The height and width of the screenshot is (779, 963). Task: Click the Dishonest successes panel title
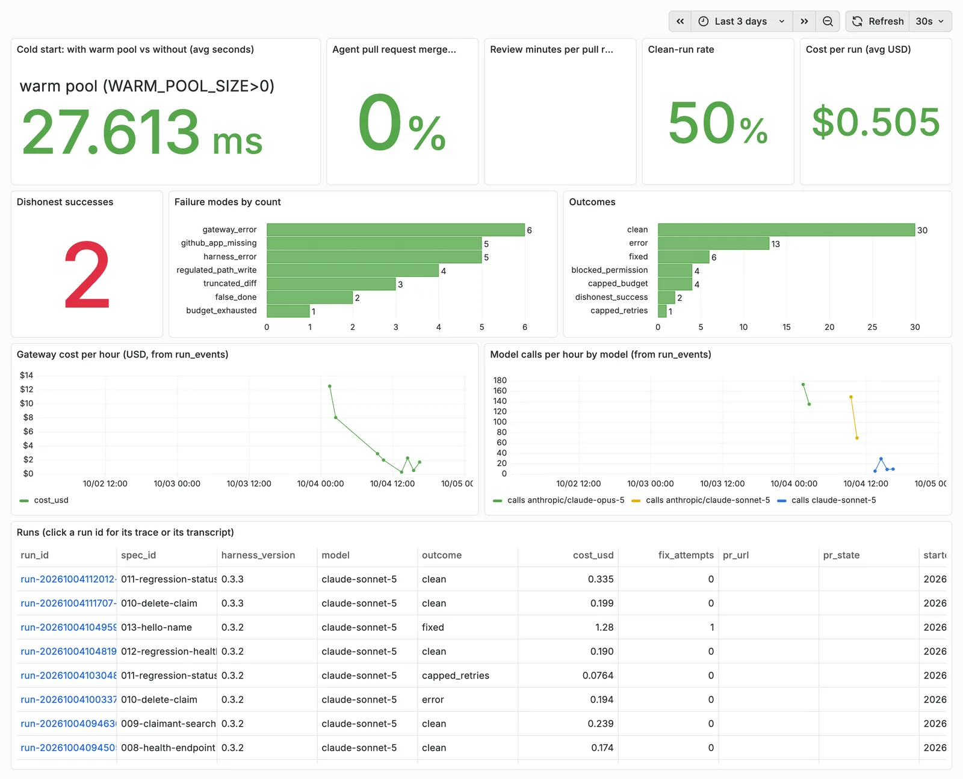[65, 202]
